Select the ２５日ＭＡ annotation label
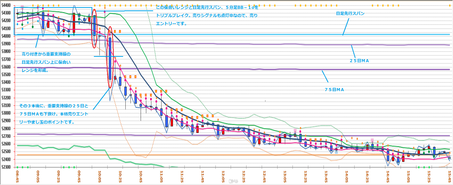This screenshot has width=453, height=185. coord(359,61)
